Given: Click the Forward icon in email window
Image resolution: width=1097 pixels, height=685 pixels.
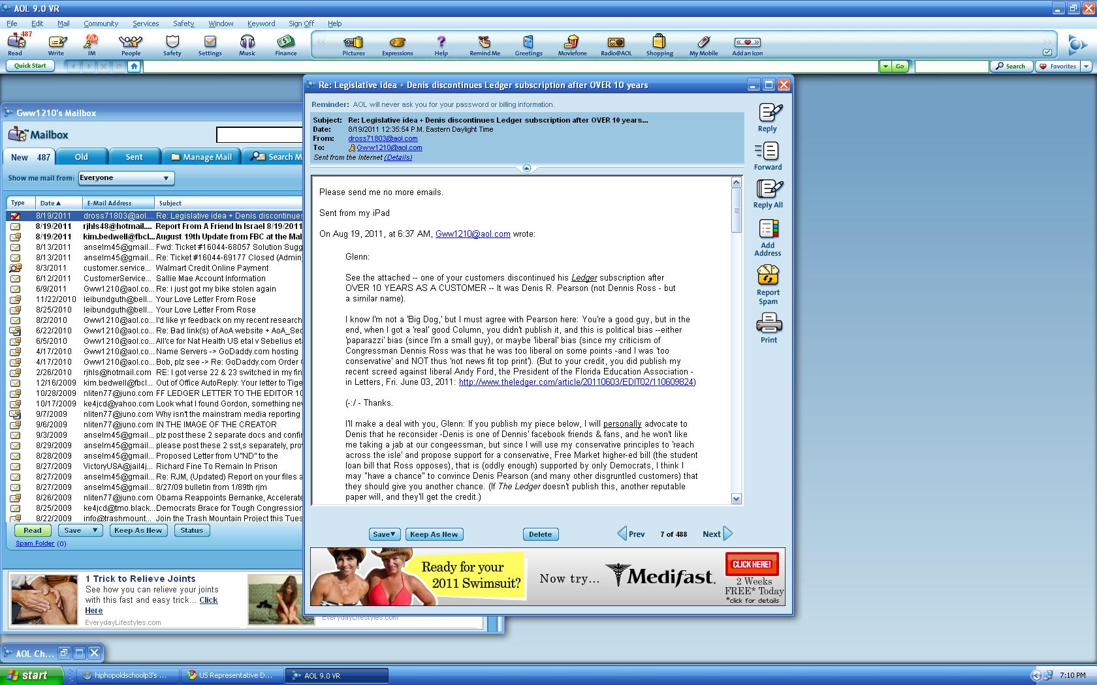Looking at the screenshot, I should point(768,156).
